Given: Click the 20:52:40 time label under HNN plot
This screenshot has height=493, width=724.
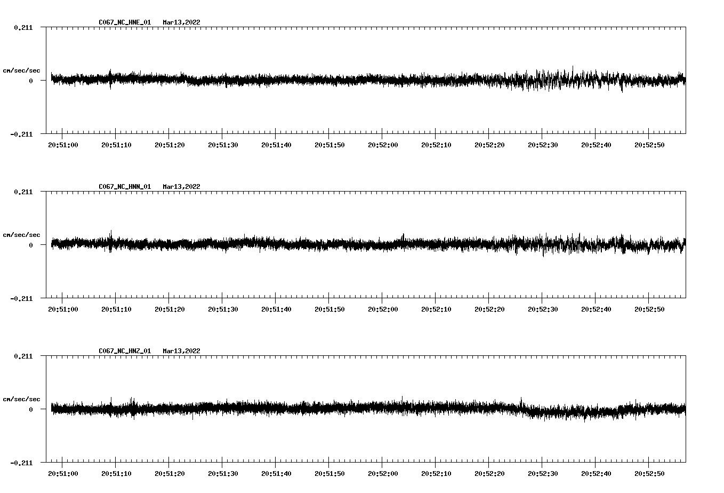Looking at the screenshot, I should coord(596,309).
